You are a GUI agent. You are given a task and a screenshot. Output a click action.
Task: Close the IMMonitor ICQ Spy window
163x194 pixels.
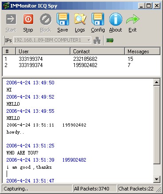pyautogui.click(x=157, y=6)
